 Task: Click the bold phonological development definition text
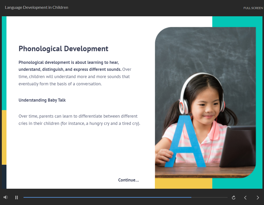coord(69,66)
